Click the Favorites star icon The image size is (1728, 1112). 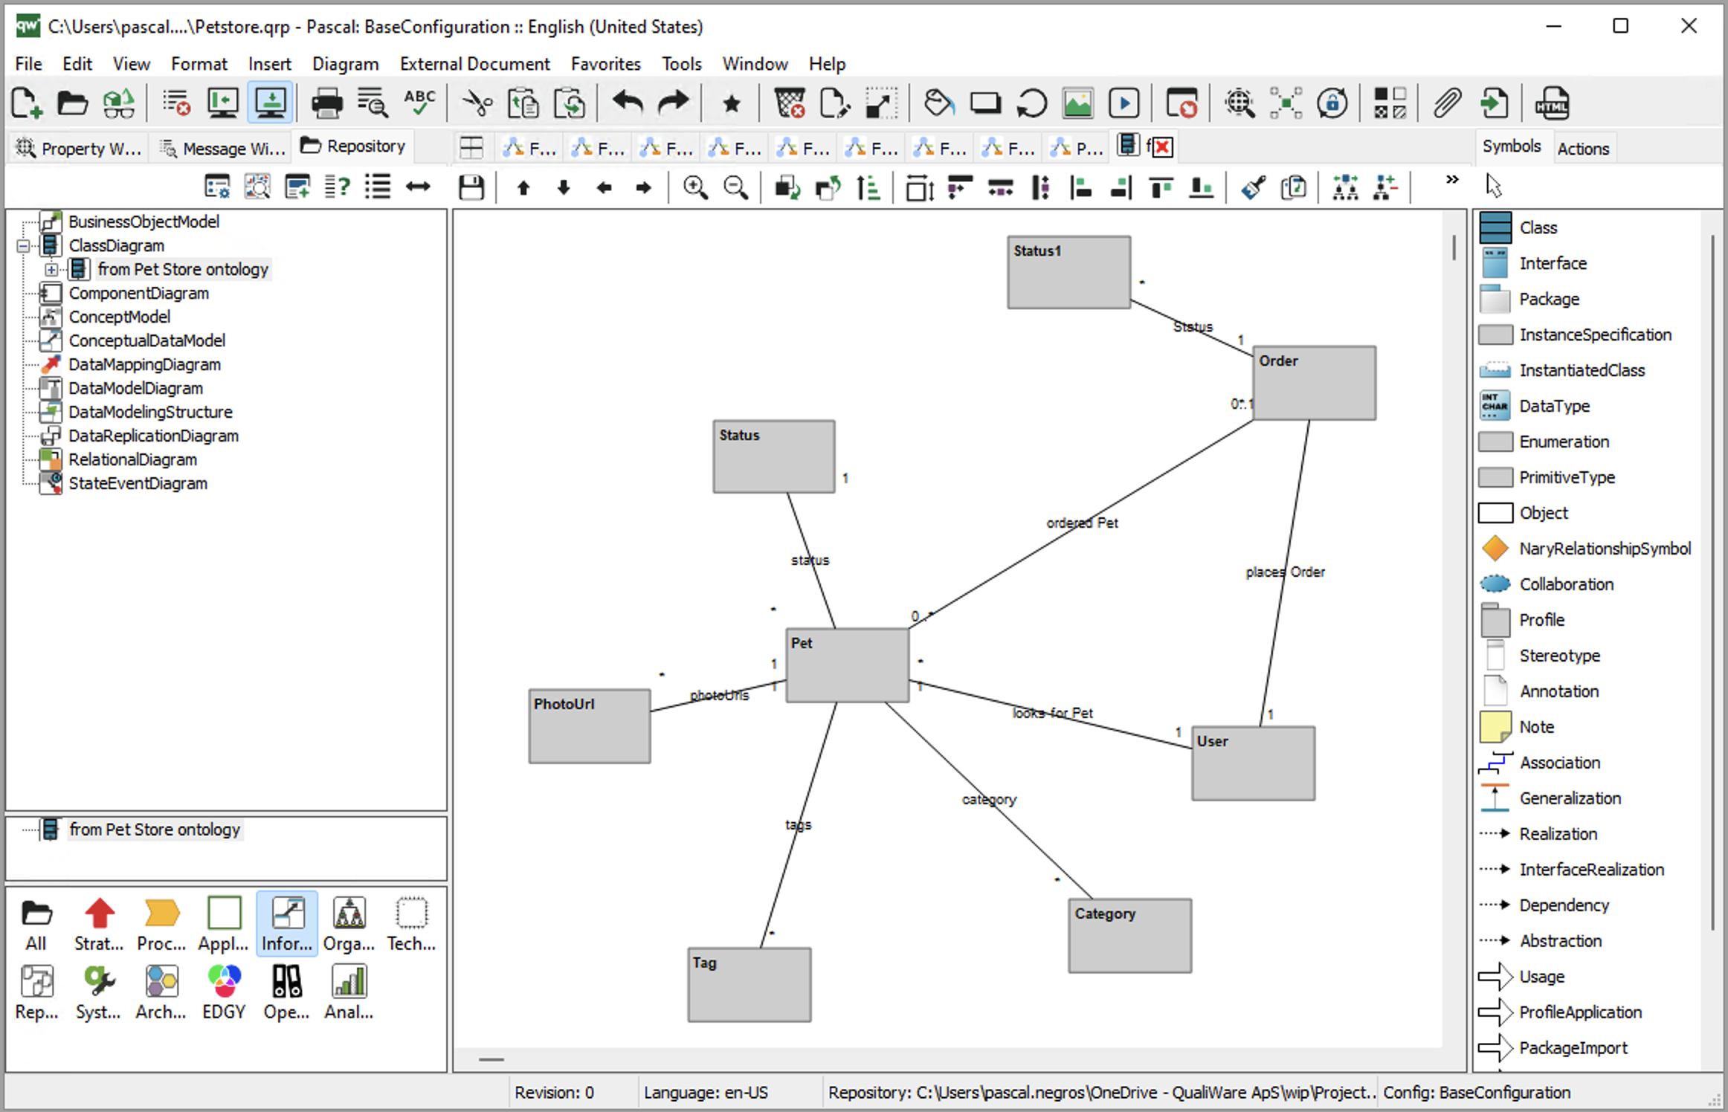[732, 103]
